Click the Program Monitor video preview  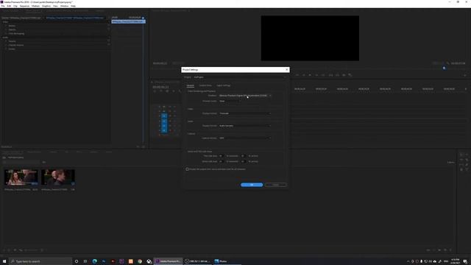click(x=310, y=38)
